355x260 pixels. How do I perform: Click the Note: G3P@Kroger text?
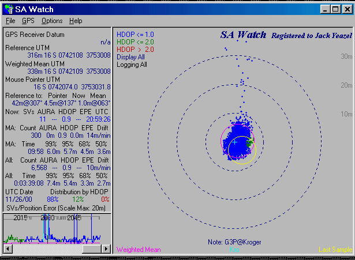pyautogui.click(x=233, y=242)
